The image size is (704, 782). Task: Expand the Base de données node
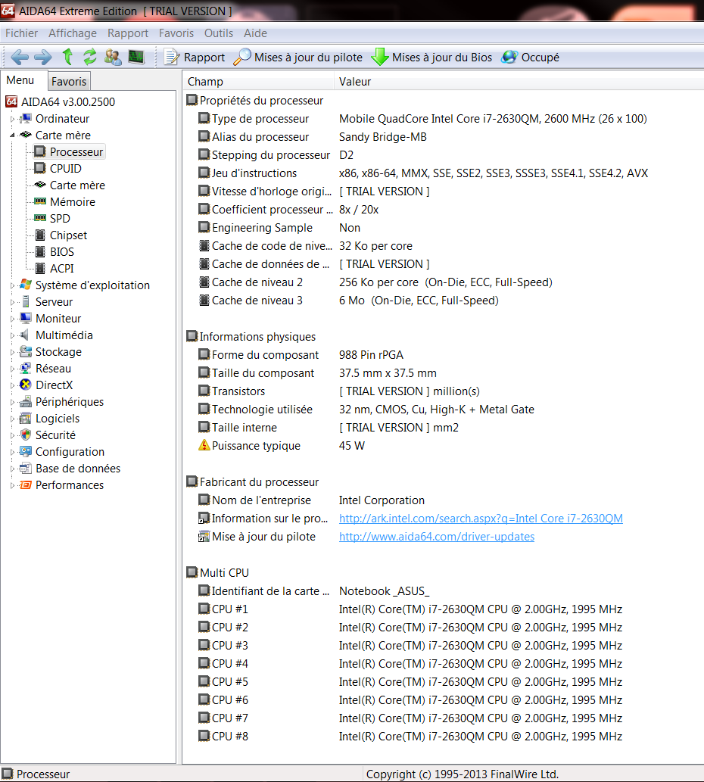[12, 469]
